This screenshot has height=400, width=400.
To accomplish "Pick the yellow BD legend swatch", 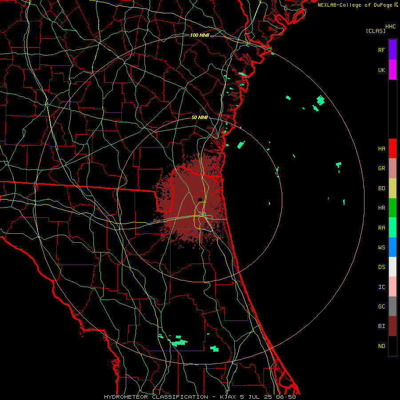I will pos(392,188).
